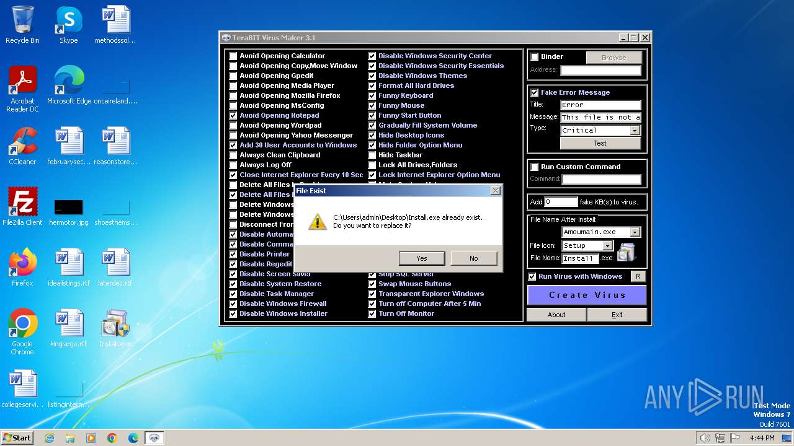Select the FileZilla Client desktop icon

[x=22, y=206]
